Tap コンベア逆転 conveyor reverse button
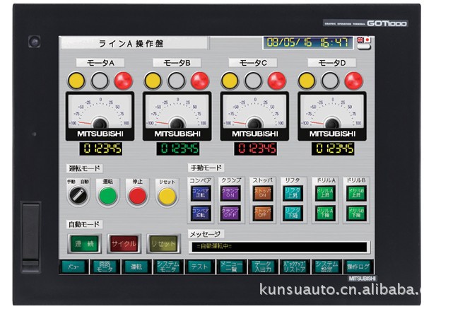The height and width of the screenshot is (309, 465). [x=201, y=213]
